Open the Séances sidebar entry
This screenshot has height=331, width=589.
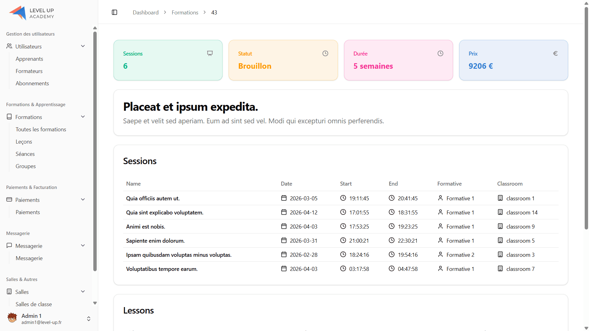click(x=25, y=154)
